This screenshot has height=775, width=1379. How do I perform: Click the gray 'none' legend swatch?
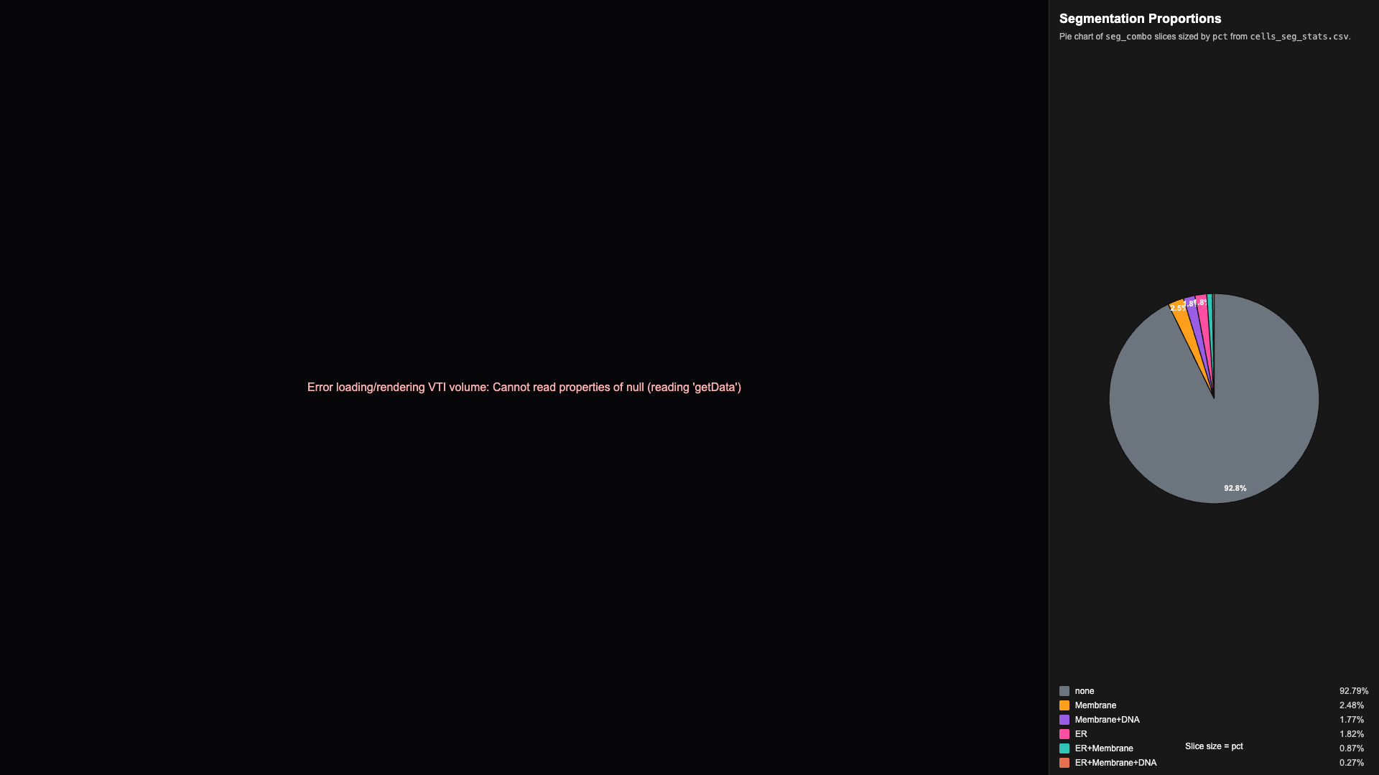[1064, 691]
